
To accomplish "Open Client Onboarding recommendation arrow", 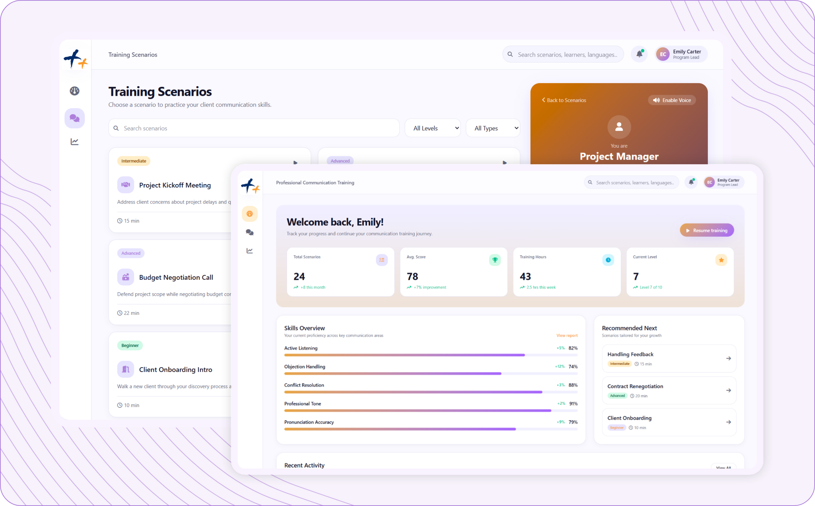I will click(x=728, y=422).
